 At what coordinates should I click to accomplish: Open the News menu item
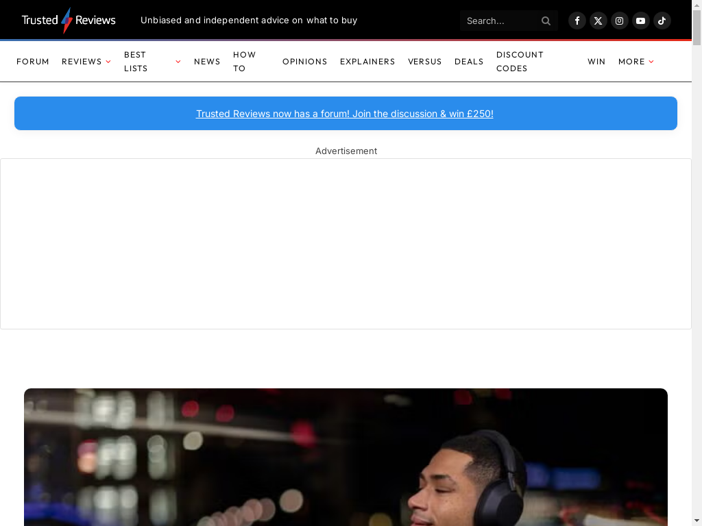pos(207,62)
